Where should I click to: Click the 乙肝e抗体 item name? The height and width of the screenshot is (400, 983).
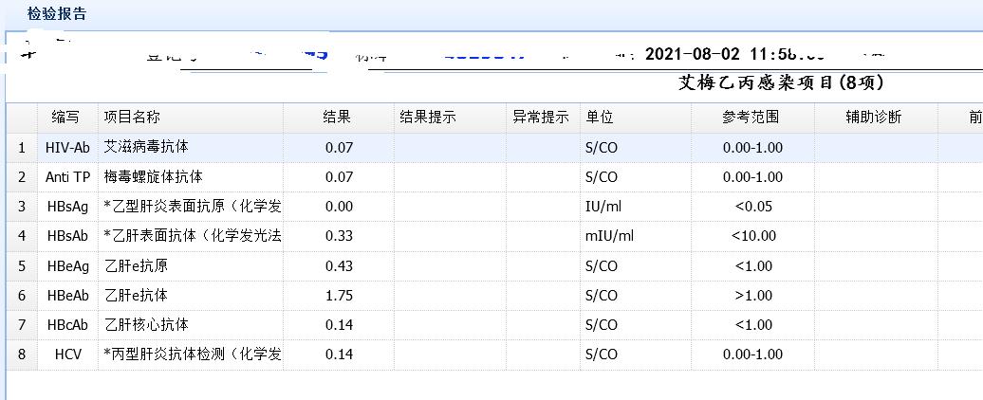pyautogui.click(x=136, y=295)
